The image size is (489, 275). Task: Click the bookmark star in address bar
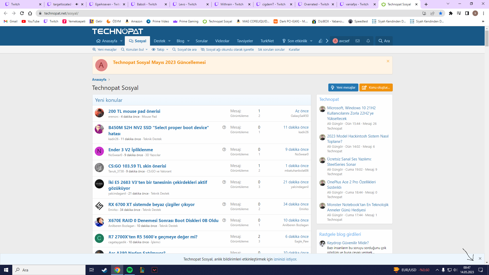[x=441, y=13]
